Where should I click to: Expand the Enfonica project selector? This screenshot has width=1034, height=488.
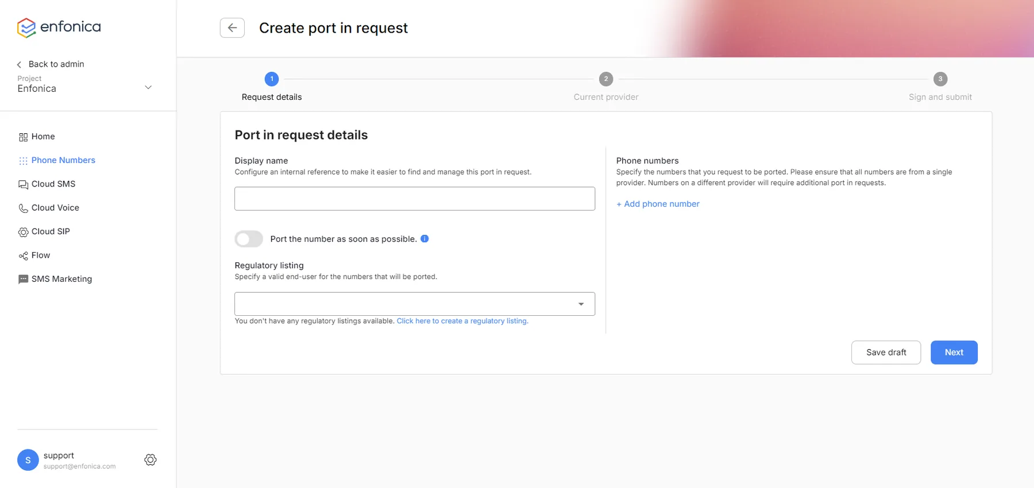click(85, 84)
